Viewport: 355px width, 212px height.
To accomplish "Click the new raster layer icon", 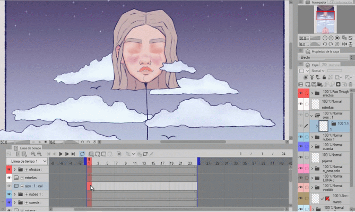I will pyautogui.click(x=307, y=84).
